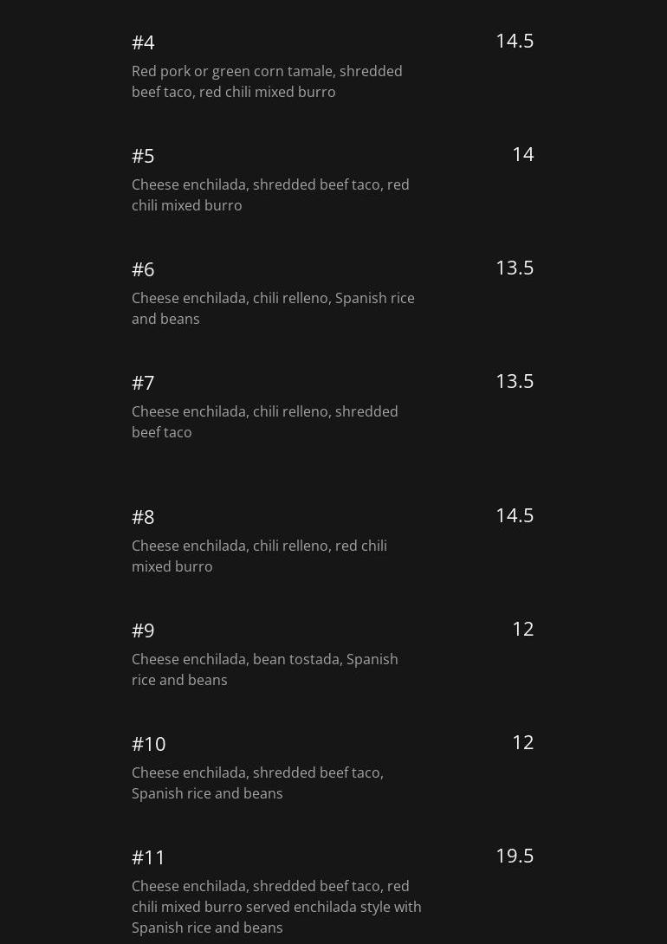Click the #8 red chili burro description
The height and width of the screenshot is (944, 667).
point(259,556)
